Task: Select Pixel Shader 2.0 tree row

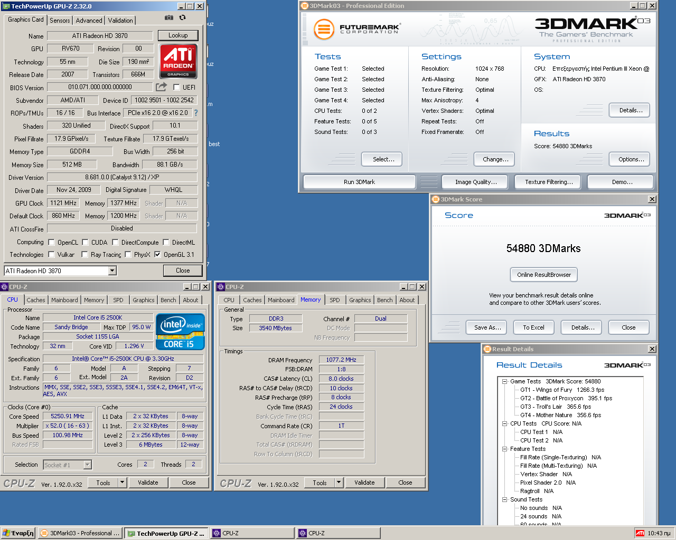Action: coord(548,483)
